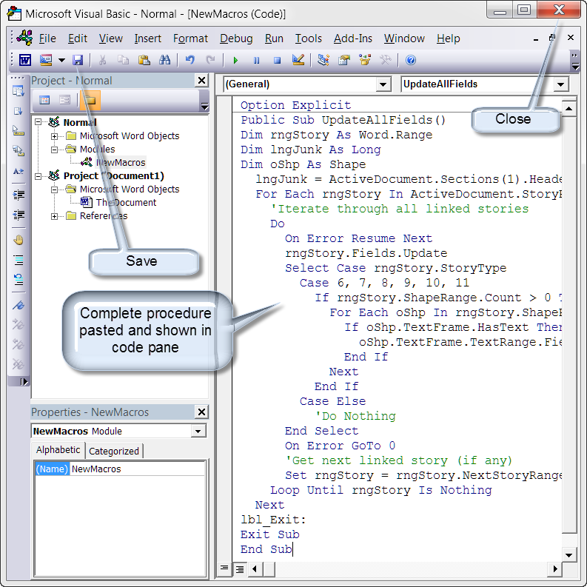
Task: Switch to the Categorized properties tab
Action: point(114,451)
